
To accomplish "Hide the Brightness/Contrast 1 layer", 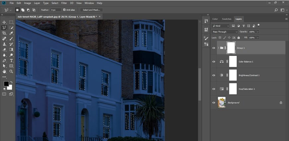I will point(214,75).
